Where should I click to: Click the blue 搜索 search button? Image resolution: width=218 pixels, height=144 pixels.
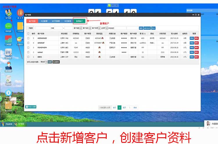(x=141, y=28)
